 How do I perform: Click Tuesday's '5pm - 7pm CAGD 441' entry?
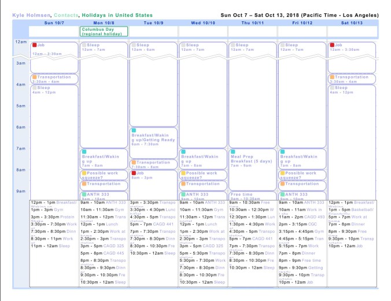click(152, 224)
